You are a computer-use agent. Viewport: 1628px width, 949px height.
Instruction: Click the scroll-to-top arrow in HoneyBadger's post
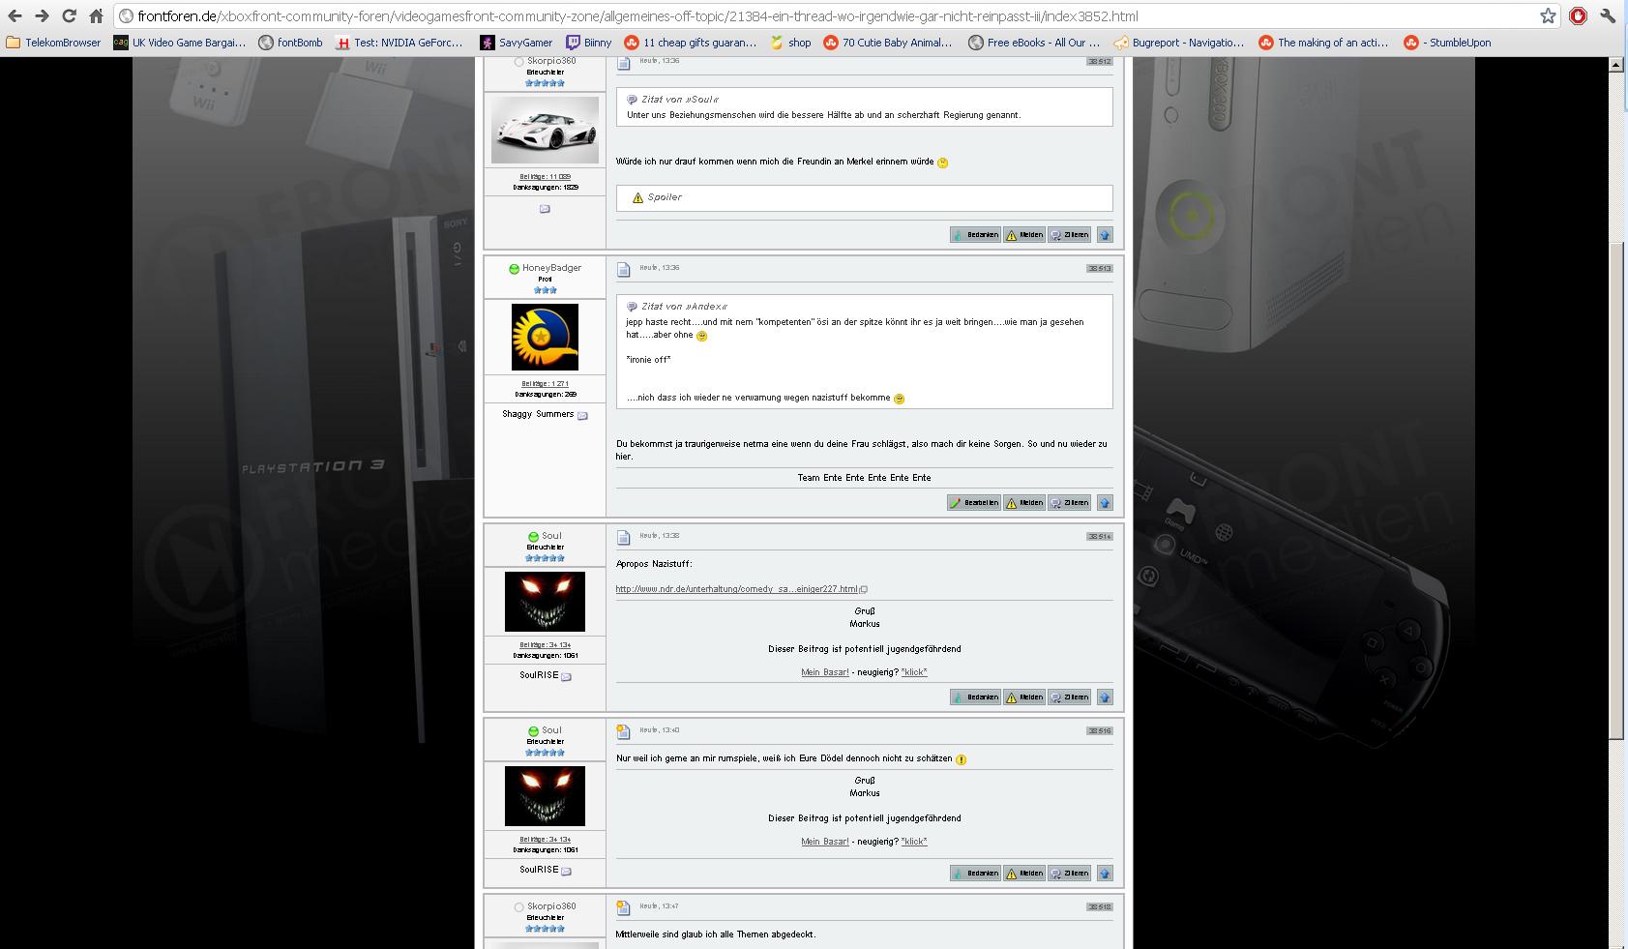[1105, 503]
